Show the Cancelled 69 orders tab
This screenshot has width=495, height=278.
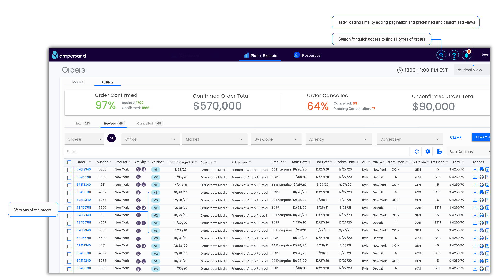(x=150, y=123)
